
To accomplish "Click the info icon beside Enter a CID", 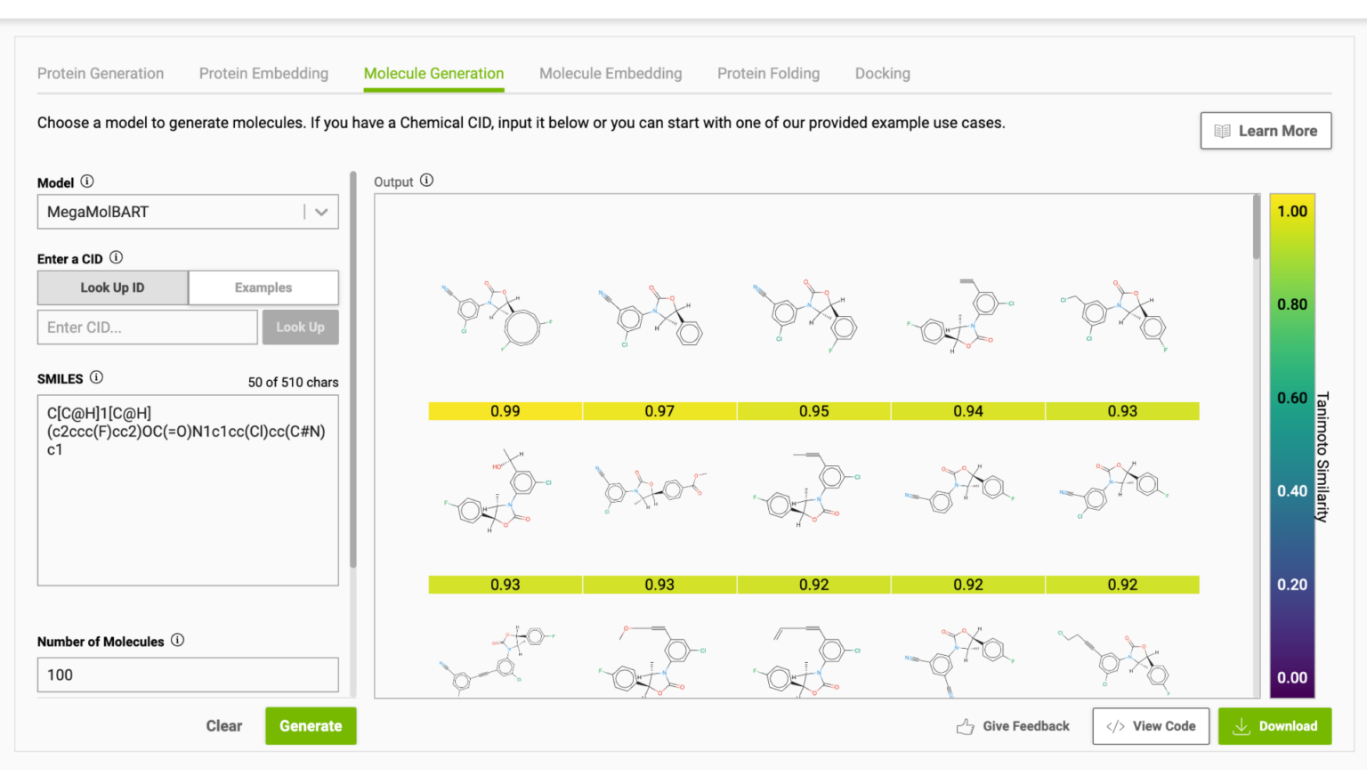I will pos(116,258).
